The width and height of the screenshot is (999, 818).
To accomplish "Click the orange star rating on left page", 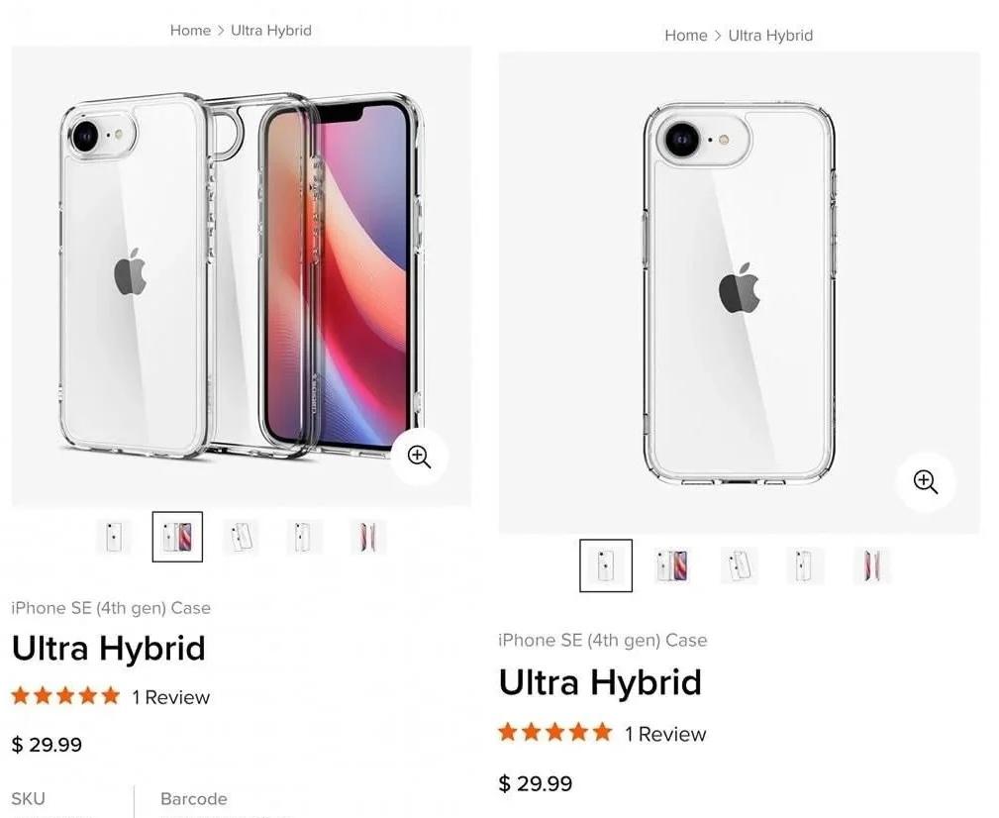I will coord(65,695).
